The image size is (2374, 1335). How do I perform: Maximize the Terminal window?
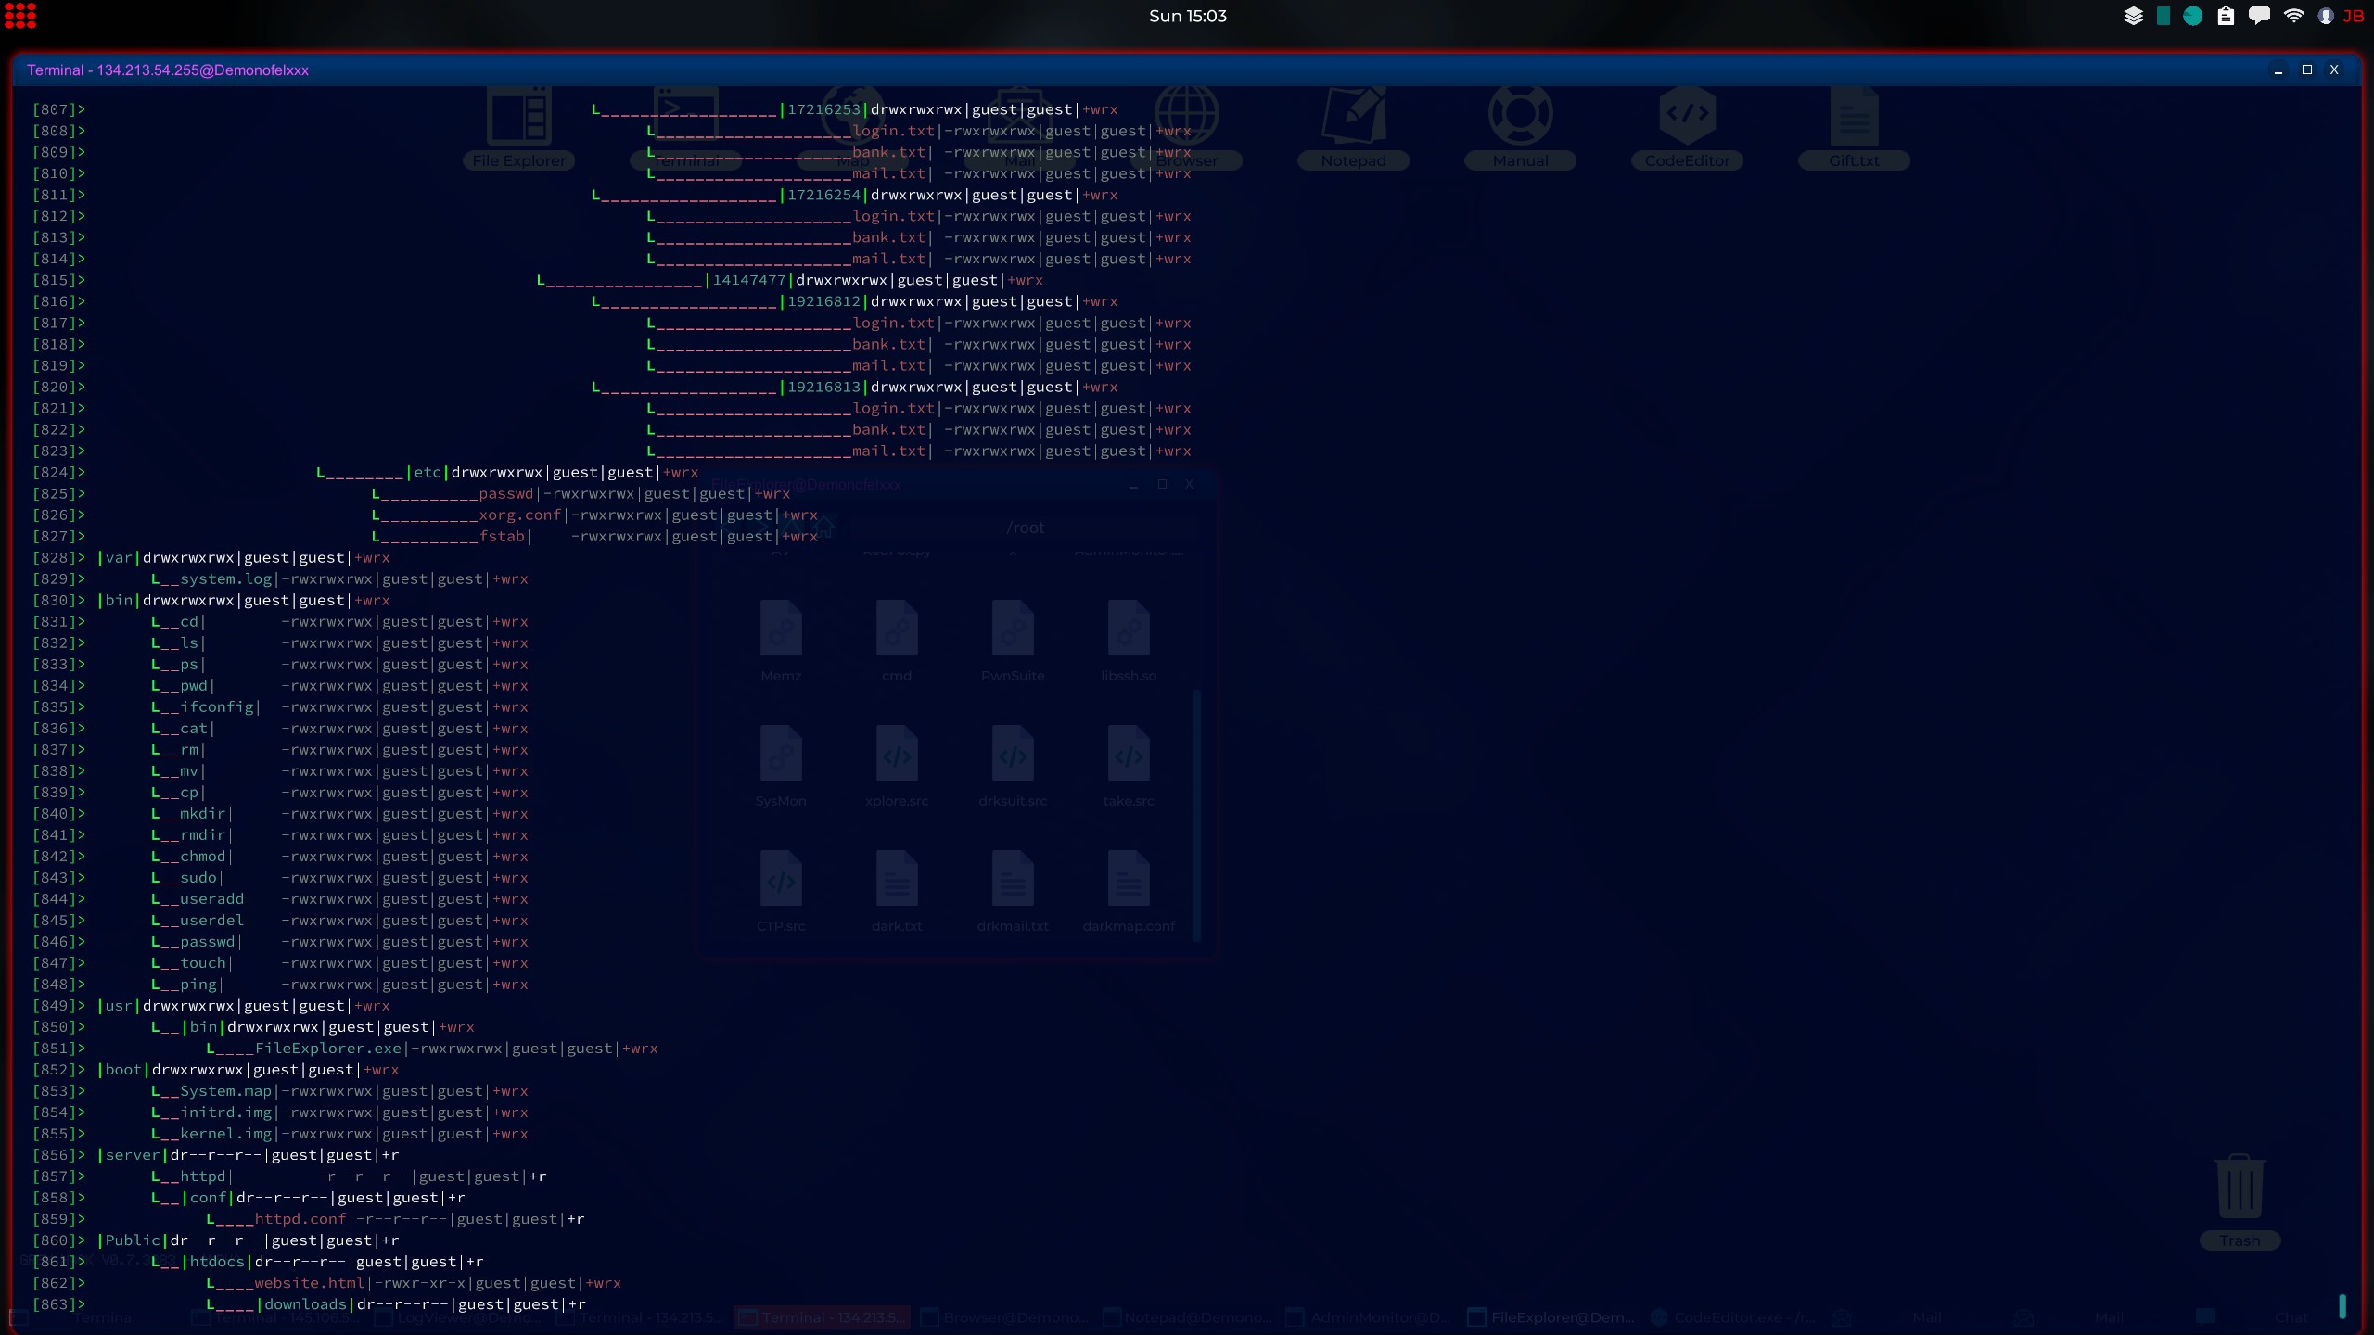[2307, 70]
